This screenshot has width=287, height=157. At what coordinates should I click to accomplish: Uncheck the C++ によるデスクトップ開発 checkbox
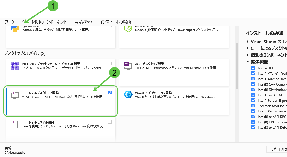[110, 93]
